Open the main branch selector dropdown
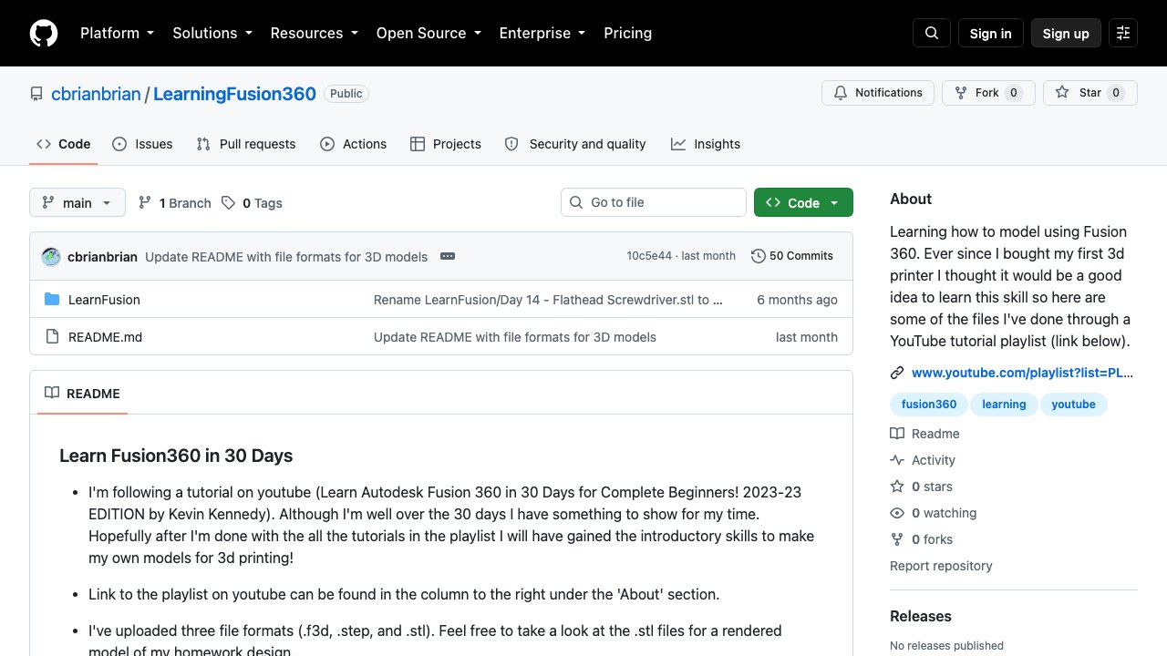The height and width of the screenshot is (656, 1167). pyautogui.click(x=77, y=202)
